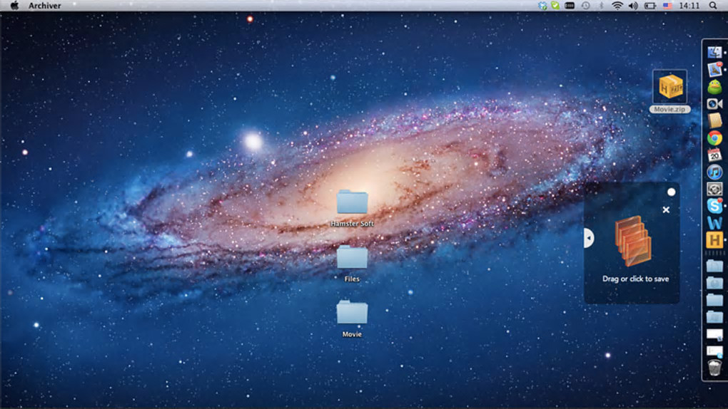Open Finder from the dock

coord(714,53)
